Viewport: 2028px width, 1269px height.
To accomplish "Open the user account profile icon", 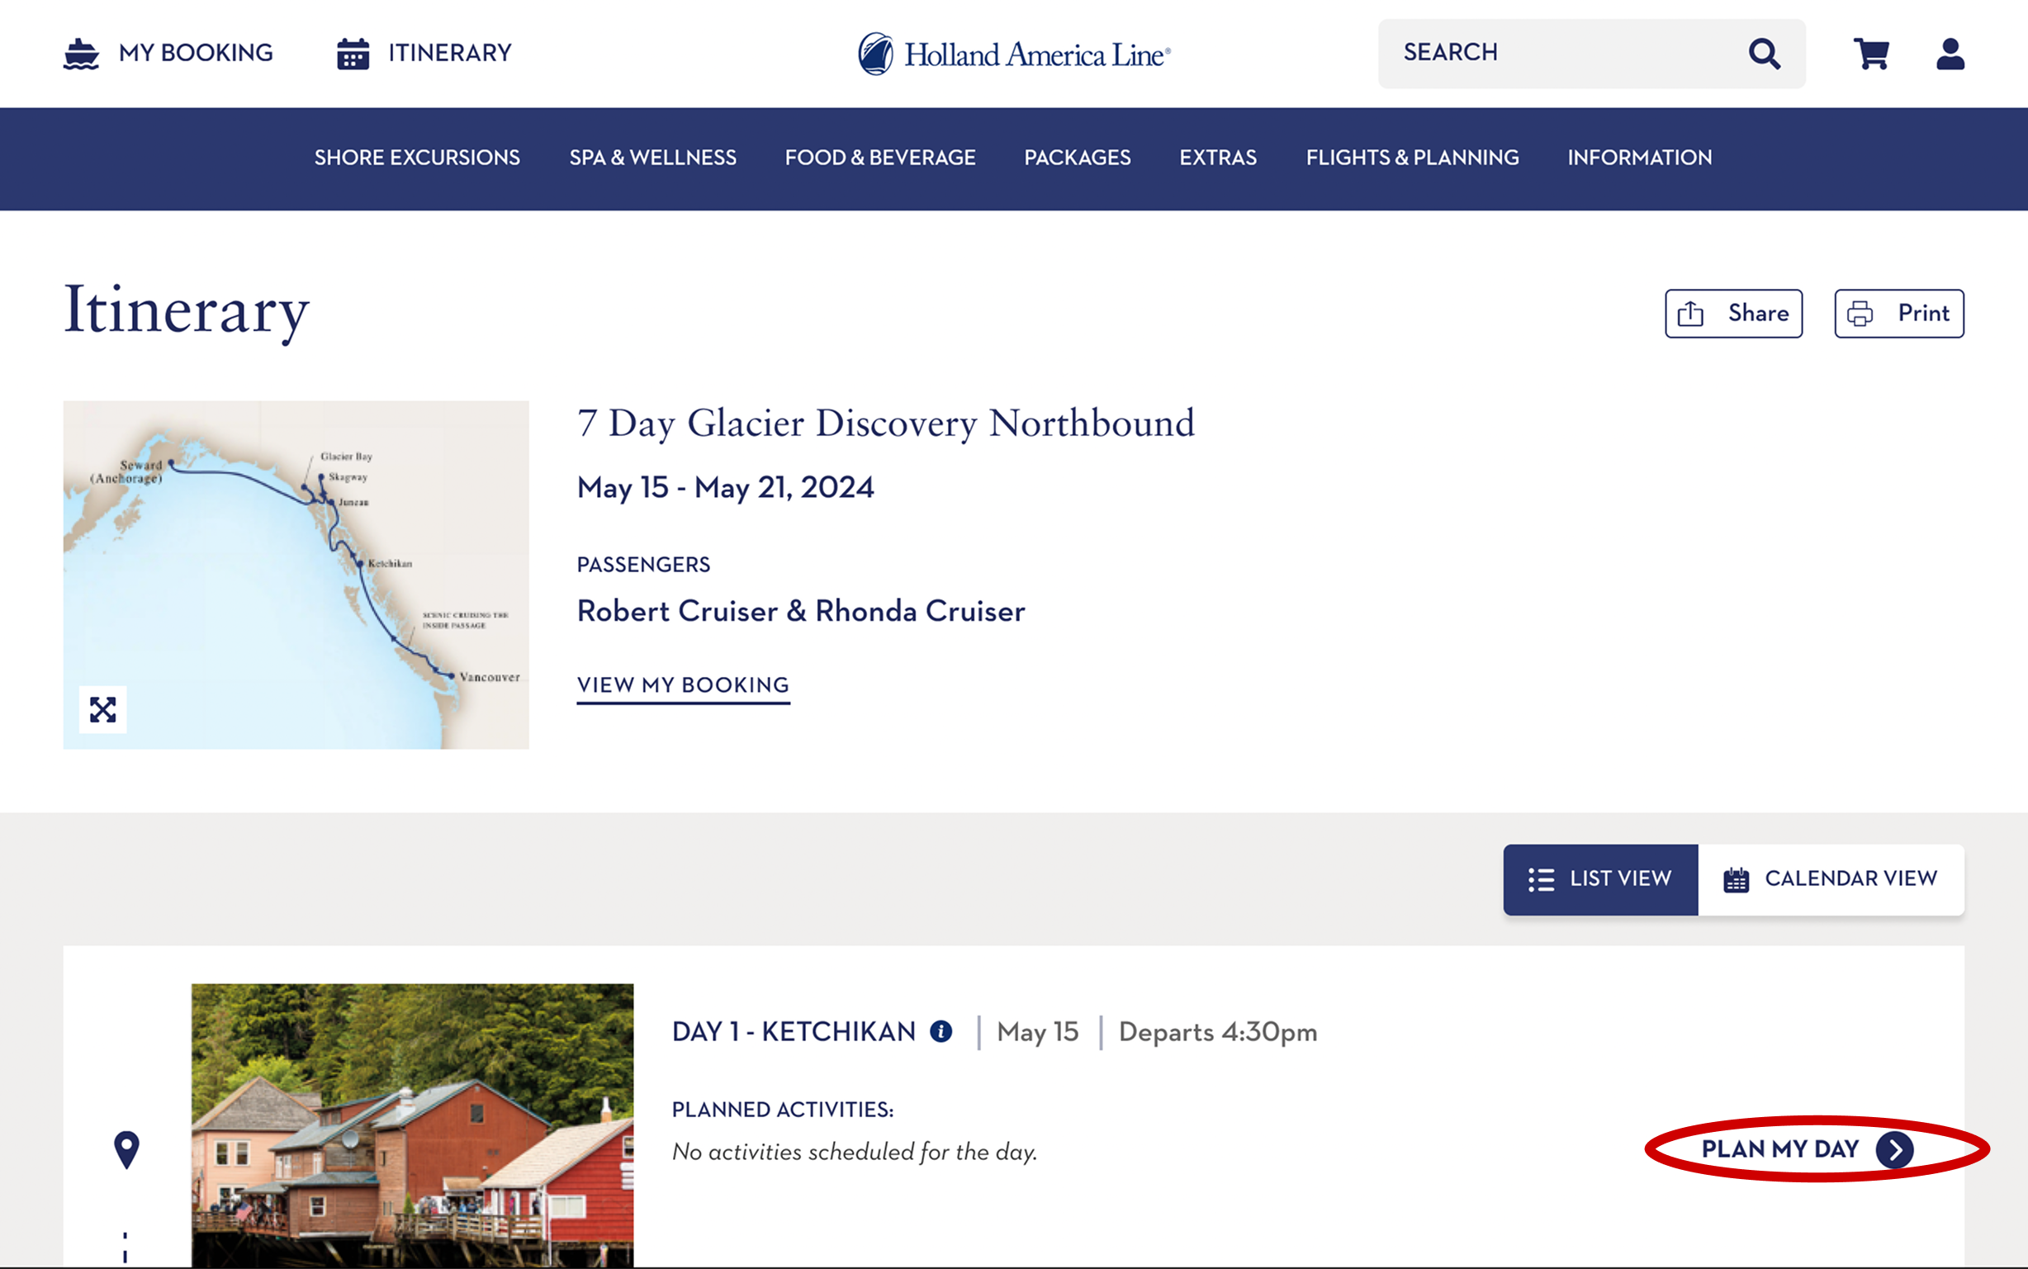I will pos(1949,54).
